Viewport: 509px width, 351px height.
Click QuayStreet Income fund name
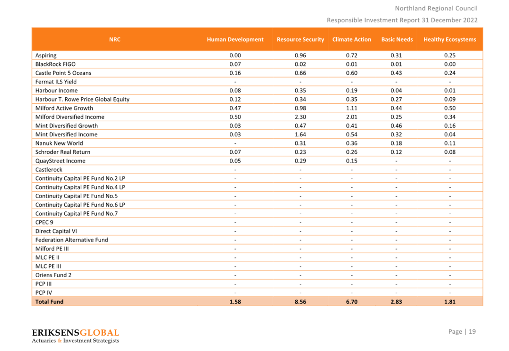[x=60, y=161]
